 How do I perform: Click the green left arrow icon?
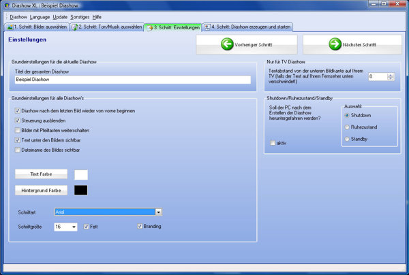(x=227, y=44)
